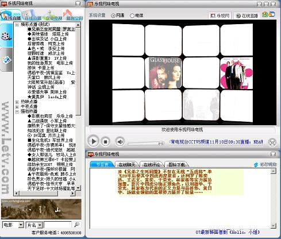
Task: Click the Letv logo in the player title bar
Action: tap(90, 4)
